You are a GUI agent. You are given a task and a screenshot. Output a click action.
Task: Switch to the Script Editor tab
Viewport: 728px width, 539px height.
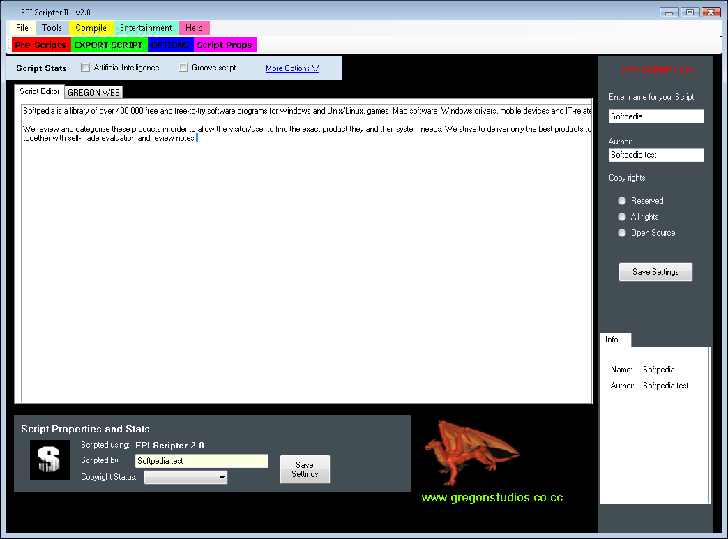(x=40, y=91)
